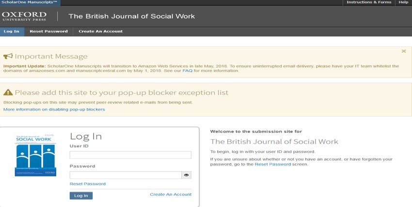The image size is (412, 207).
Task: Focus the Password input field
Action: [x=126, y=175]
